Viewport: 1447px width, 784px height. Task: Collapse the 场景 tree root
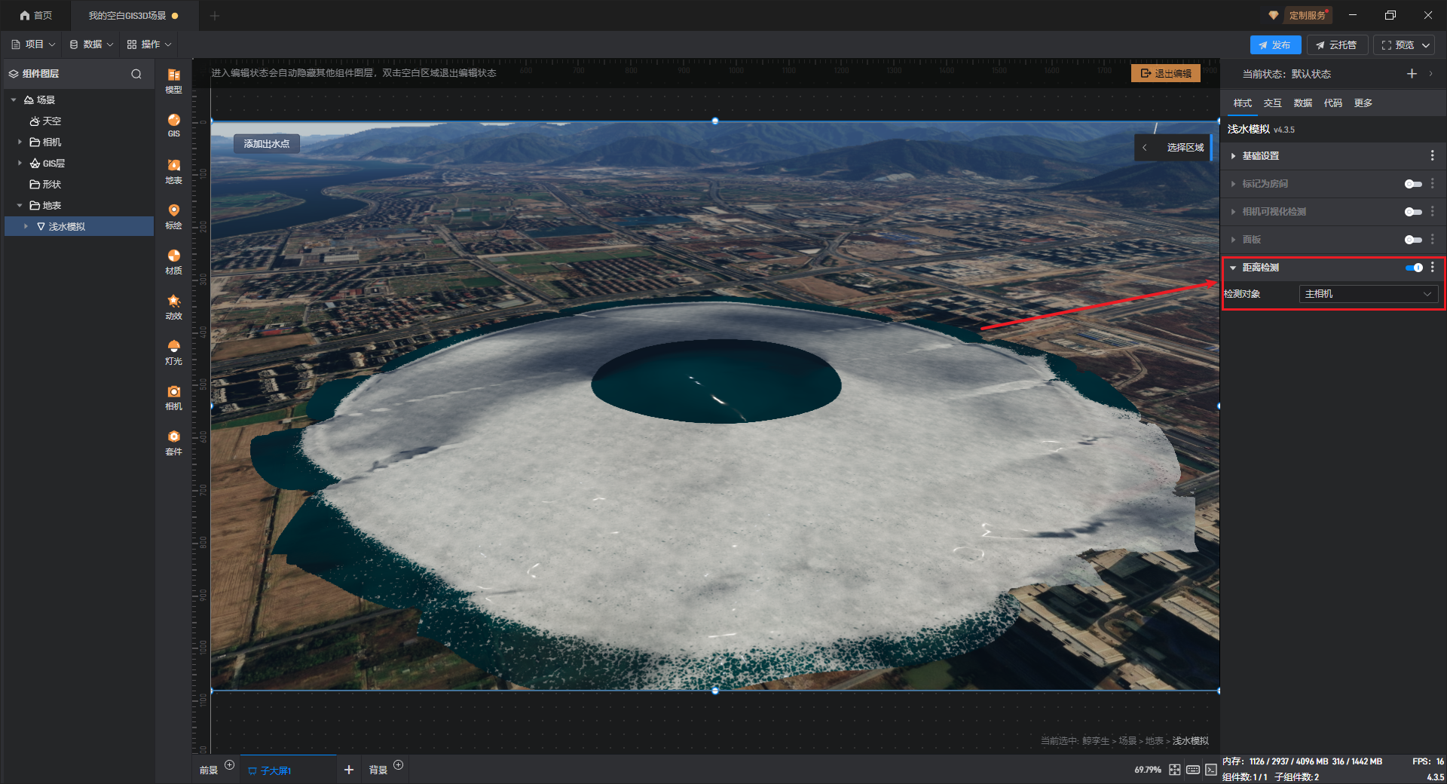pos(14,100)
